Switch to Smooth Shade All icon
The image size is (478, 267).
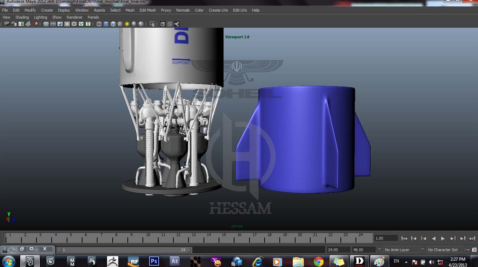[x=106, y=24]
